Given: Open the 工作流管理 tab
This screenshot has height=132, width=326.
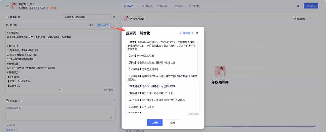Looking at the screenshot, I should pyautogui.click(x=146, y=6).
